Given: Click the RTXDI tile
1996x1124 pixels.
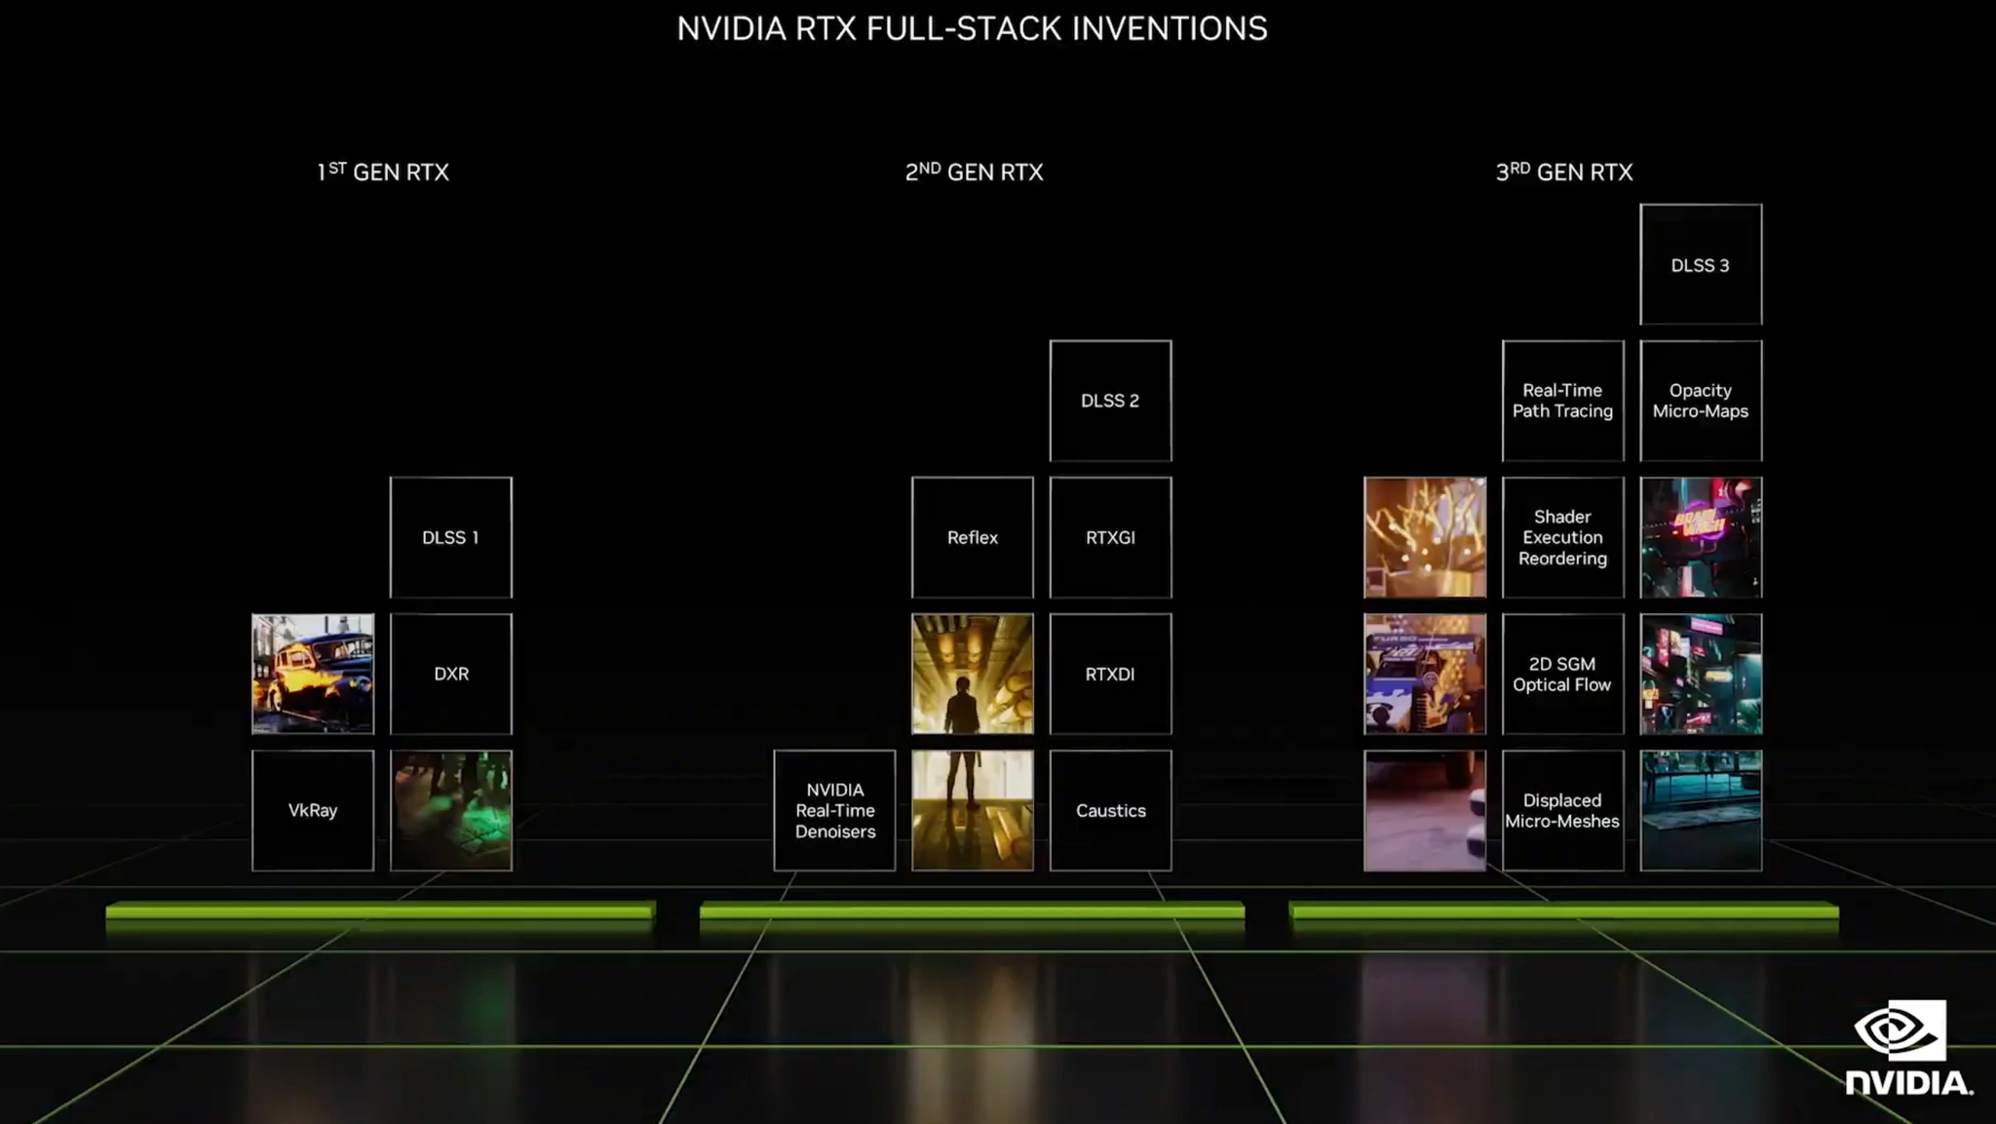Looking at the screenshot, I should (x=1110, y=674).
